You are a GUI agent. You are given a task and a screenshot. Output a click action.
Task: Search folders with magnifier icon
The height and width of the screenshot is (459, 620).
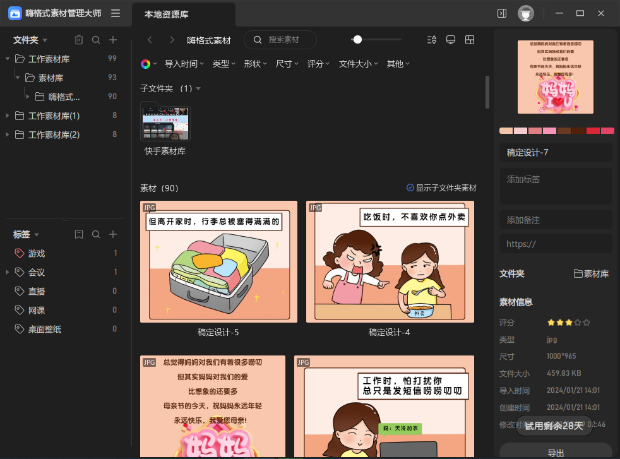(x=96, y=40)
